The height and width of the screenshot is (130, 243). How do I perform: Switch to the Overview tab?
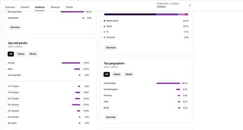10,7
